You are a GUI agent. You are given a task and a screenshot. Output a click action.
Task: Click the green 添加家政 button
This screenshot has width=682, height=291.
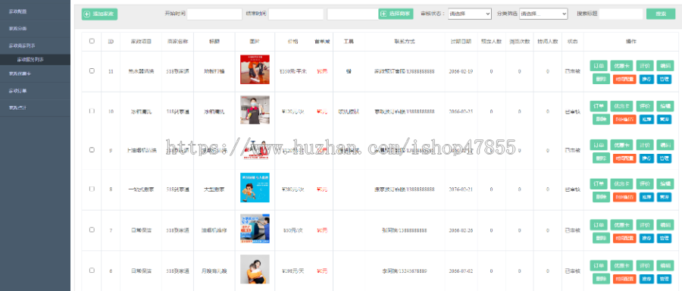point(99,14)
